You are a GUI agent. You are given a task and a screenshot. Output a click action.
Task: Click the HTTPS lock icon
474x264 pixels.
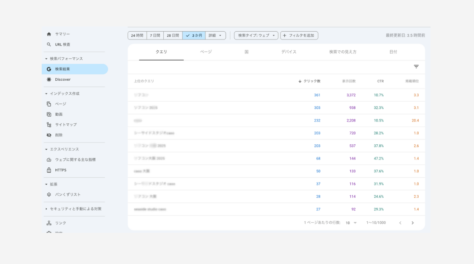click(49, 170)
